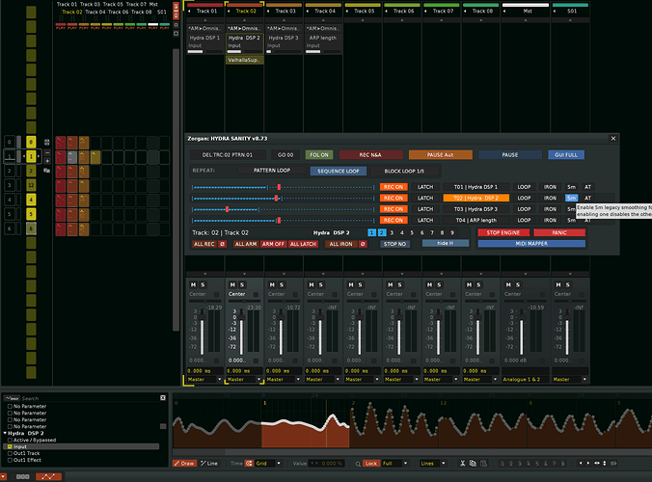Click the minus icon to delete the sequence
This screenshot has width=652, height=482.
coord(47,152)
